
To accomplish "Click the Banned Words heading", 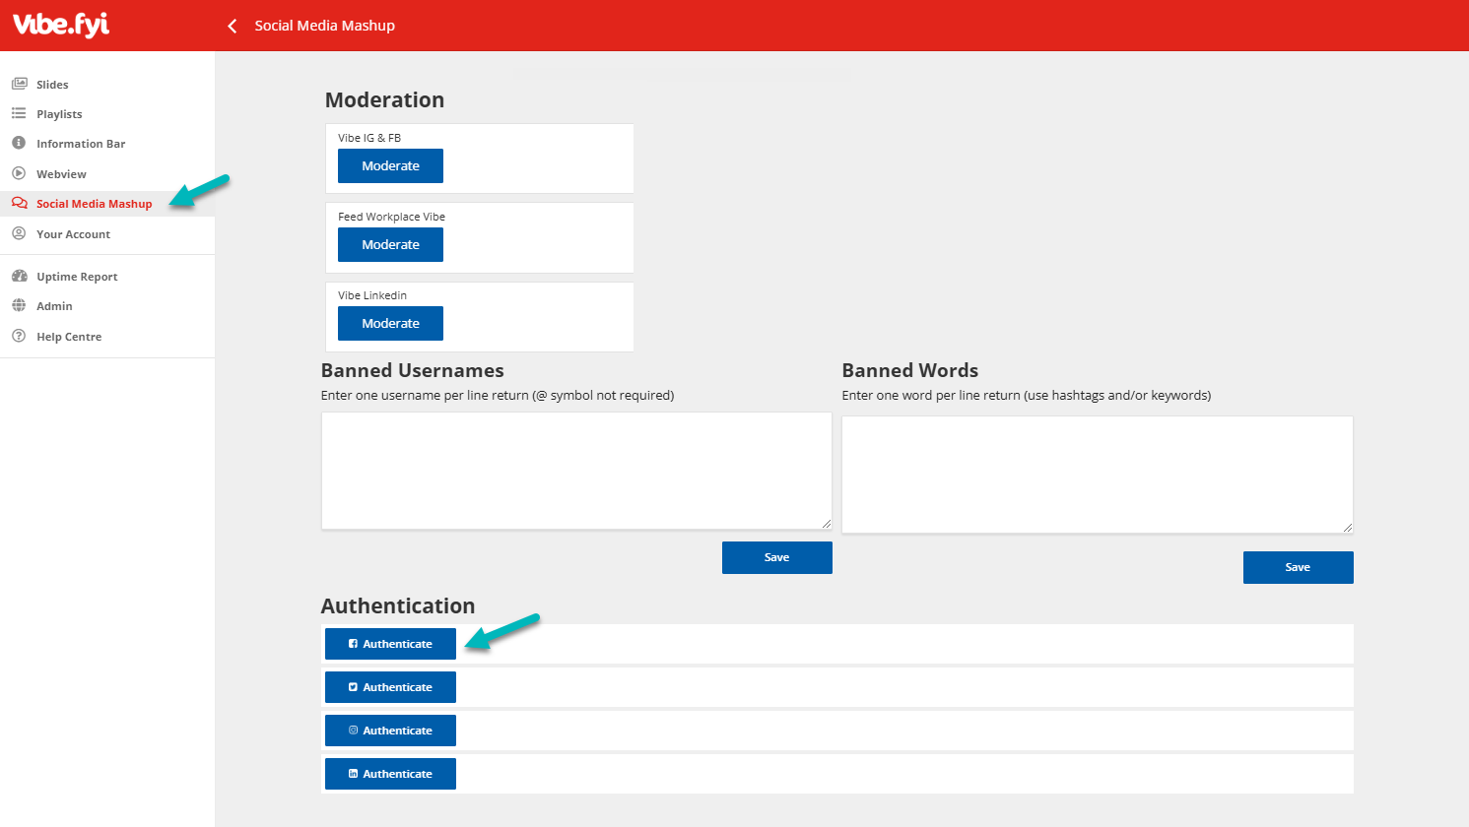I will coord(909,371).
